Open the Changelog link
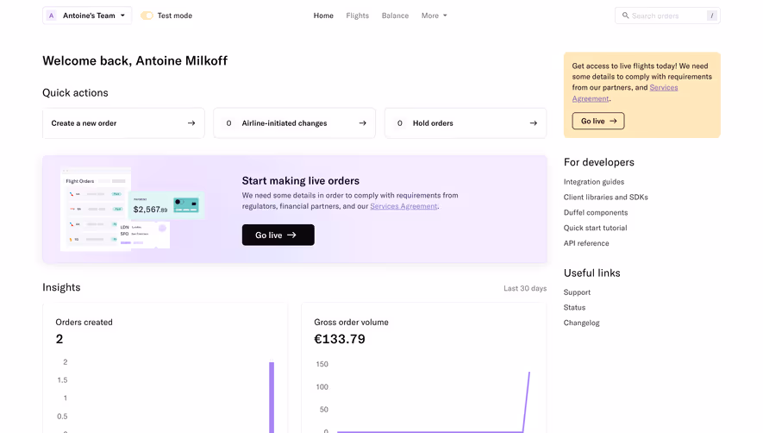 (581, 323)
